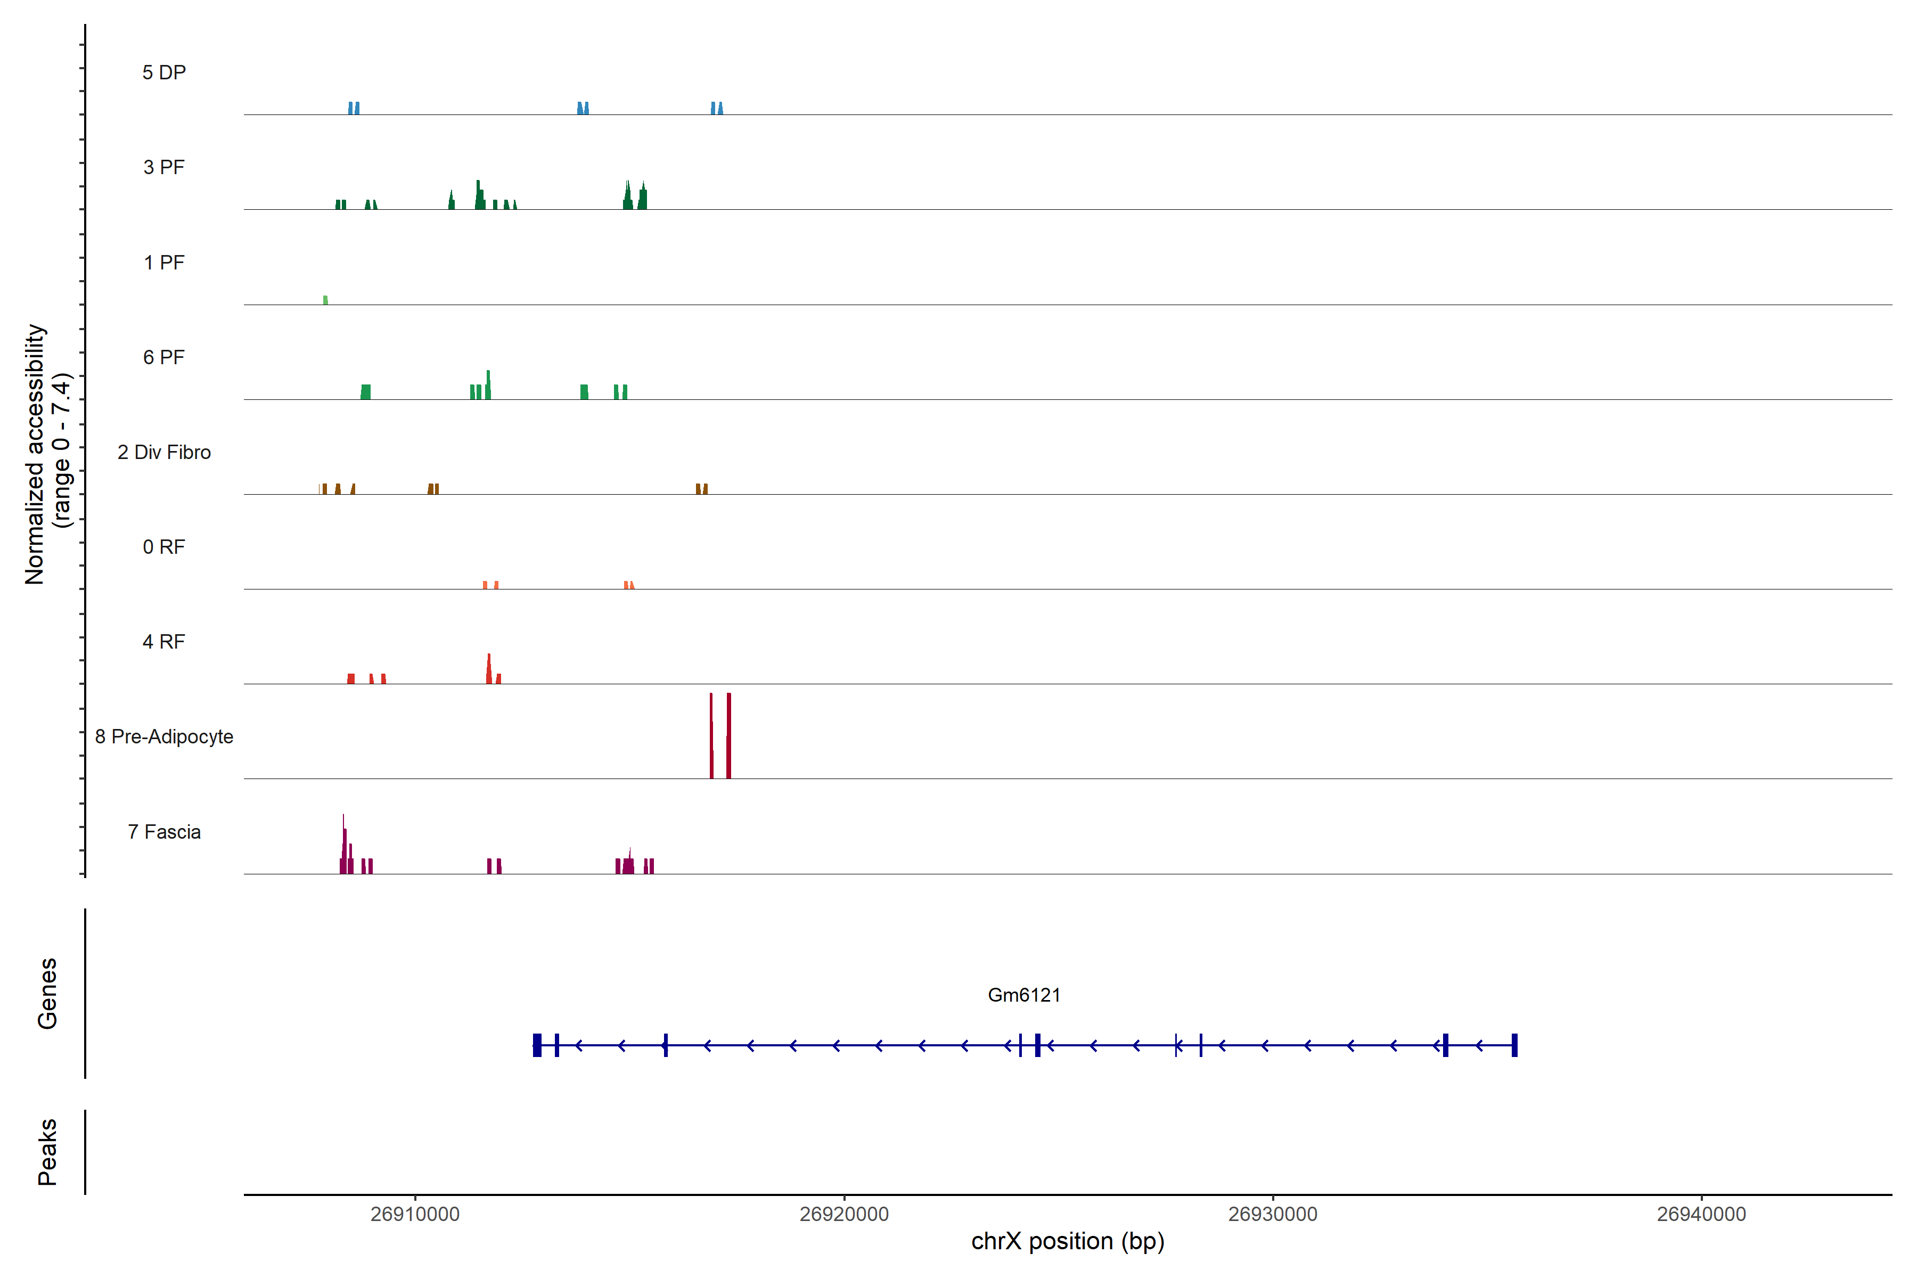1917x1278 pixels.
Task: Click the 26940000 axis tick label
Action: click(x=1701, y=1215)
